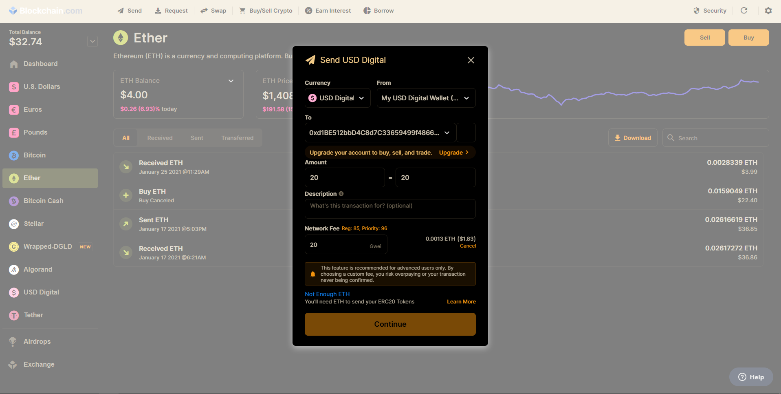Select Pounds wallet in sidebar
This screenshot has width=781, height=394.
click(50, 133)
